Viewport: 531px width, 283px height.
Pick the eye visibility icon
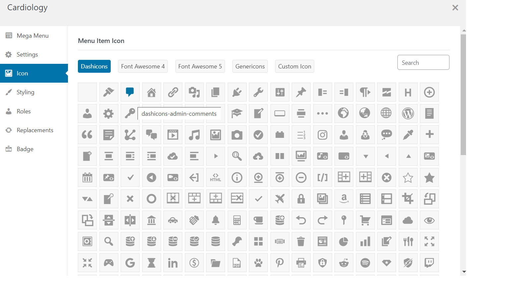pyautogui.click(x=430, y=220)
